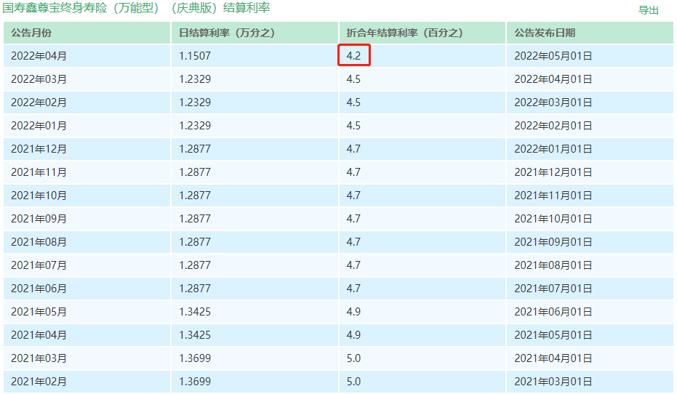Click the publish date 2021年12月01日
The height and width of the screenshot is (394, 677).
[x=553, y=172]
